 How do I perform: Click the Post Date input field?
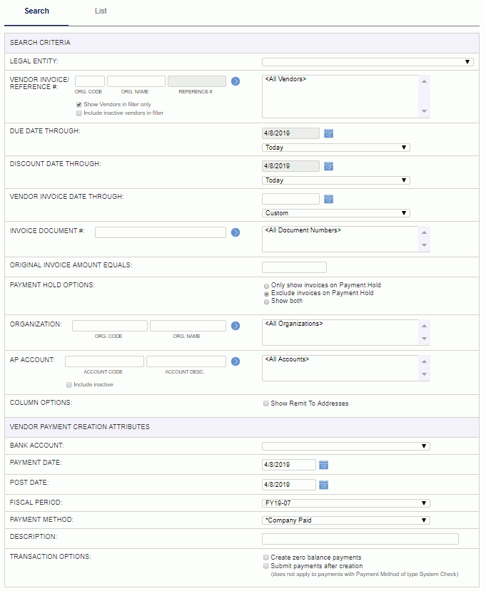(289, 485)
